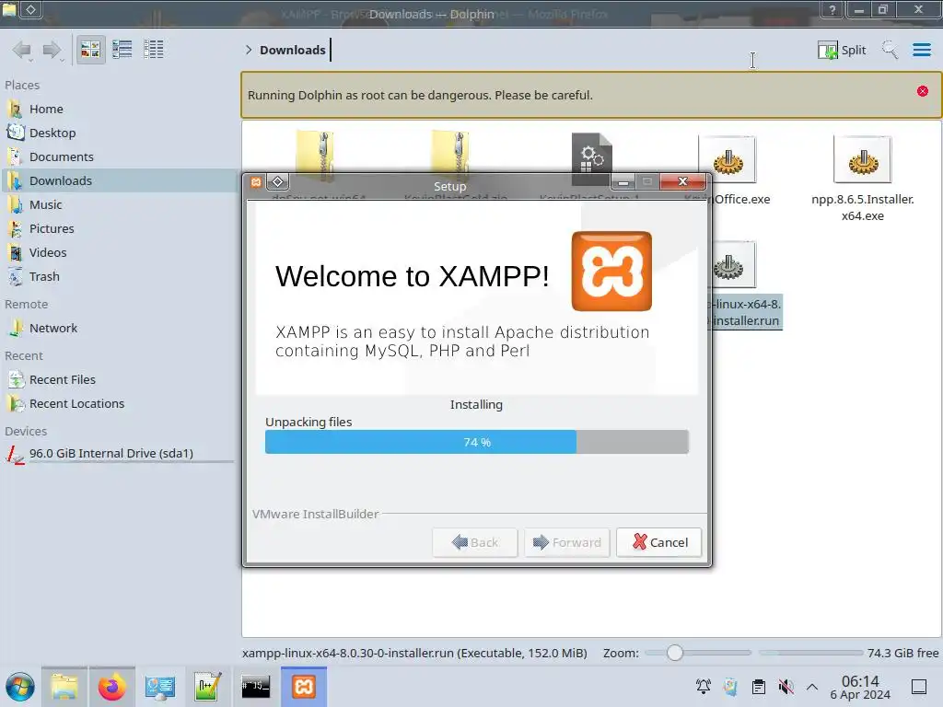
Task: Select the xampp installer.run file icon
Action: (734, 266)
